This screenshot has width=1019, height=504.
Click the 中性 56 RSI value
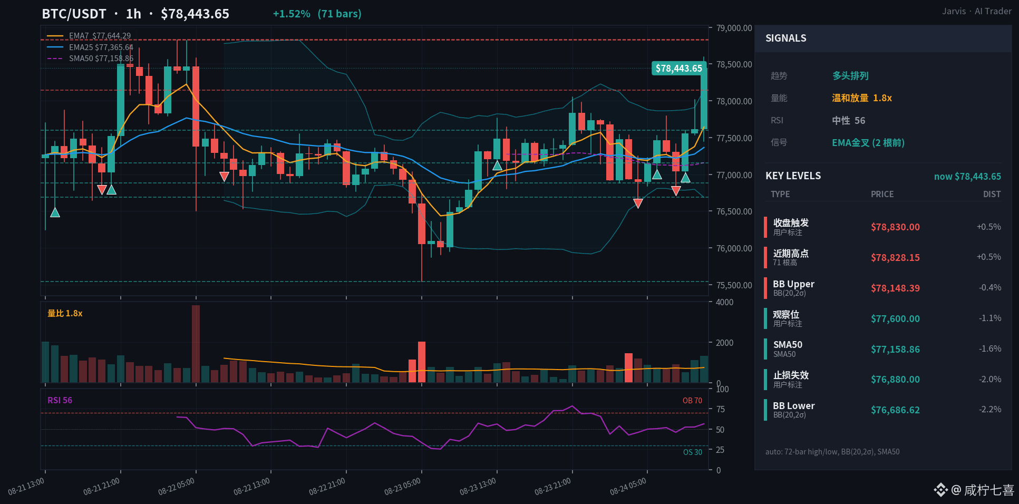coord(849,121)
